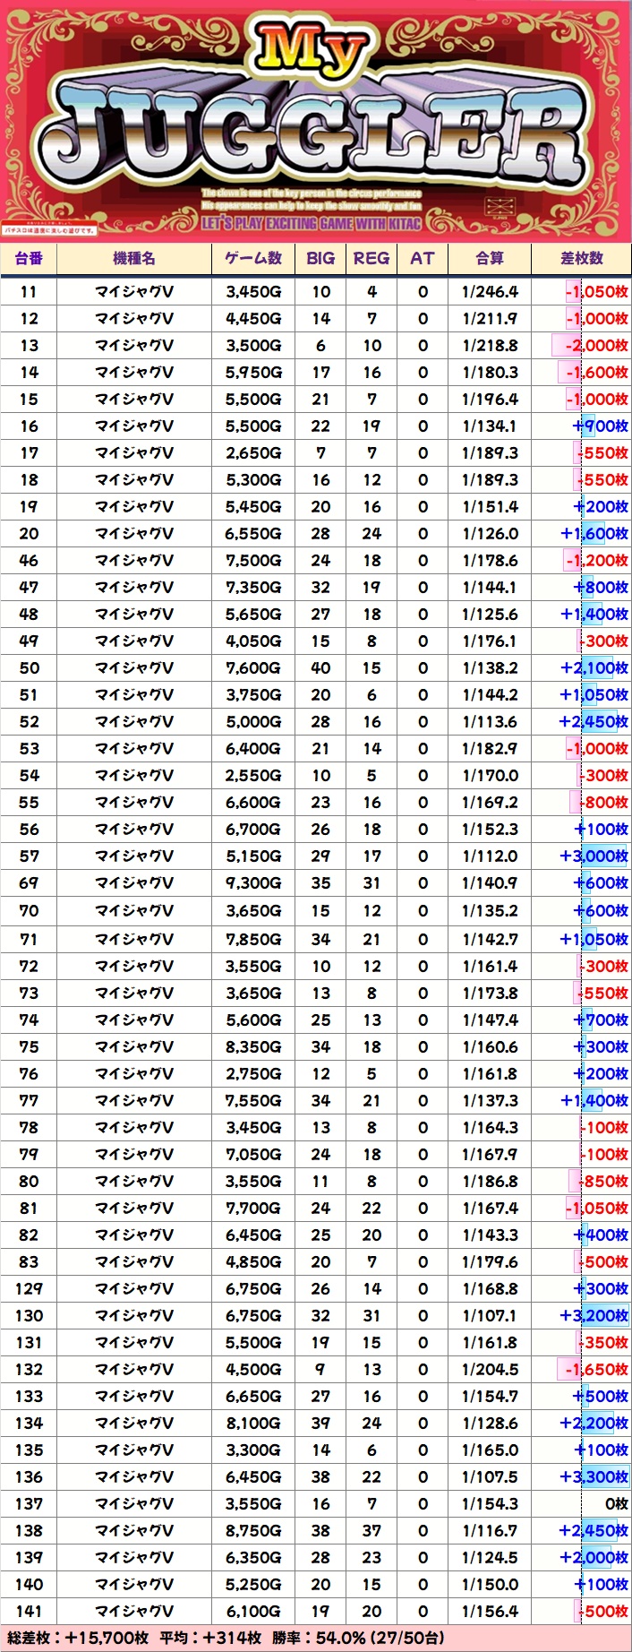Screen dimensions: 632x1652
Task: Click the 合算 column header
Action: 490,258
